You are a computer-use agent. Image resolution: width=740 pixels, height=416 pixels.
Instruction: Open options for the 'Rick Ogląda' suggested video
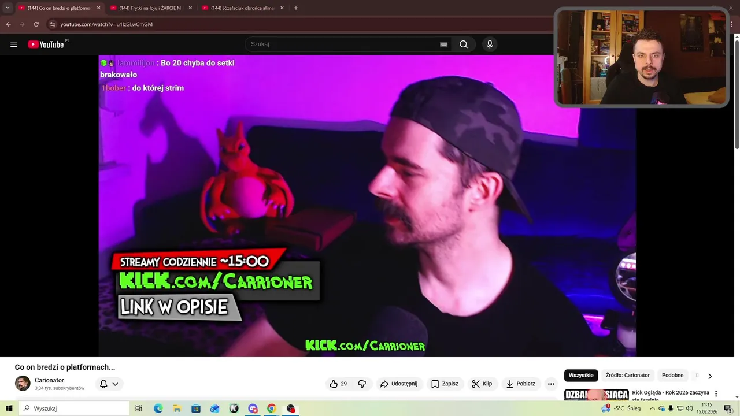(716, 393)
